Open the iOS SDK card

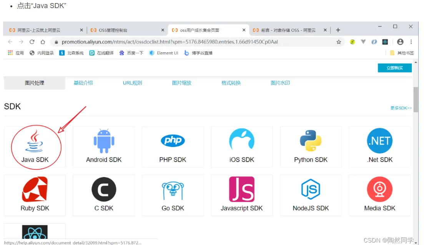(242, 147)
